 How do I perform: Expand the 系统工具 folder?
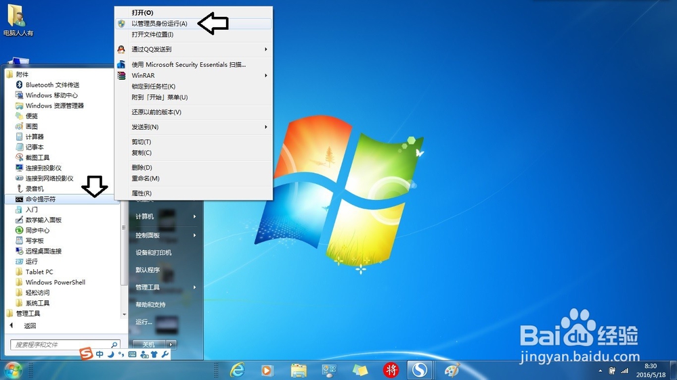(32, 303)
